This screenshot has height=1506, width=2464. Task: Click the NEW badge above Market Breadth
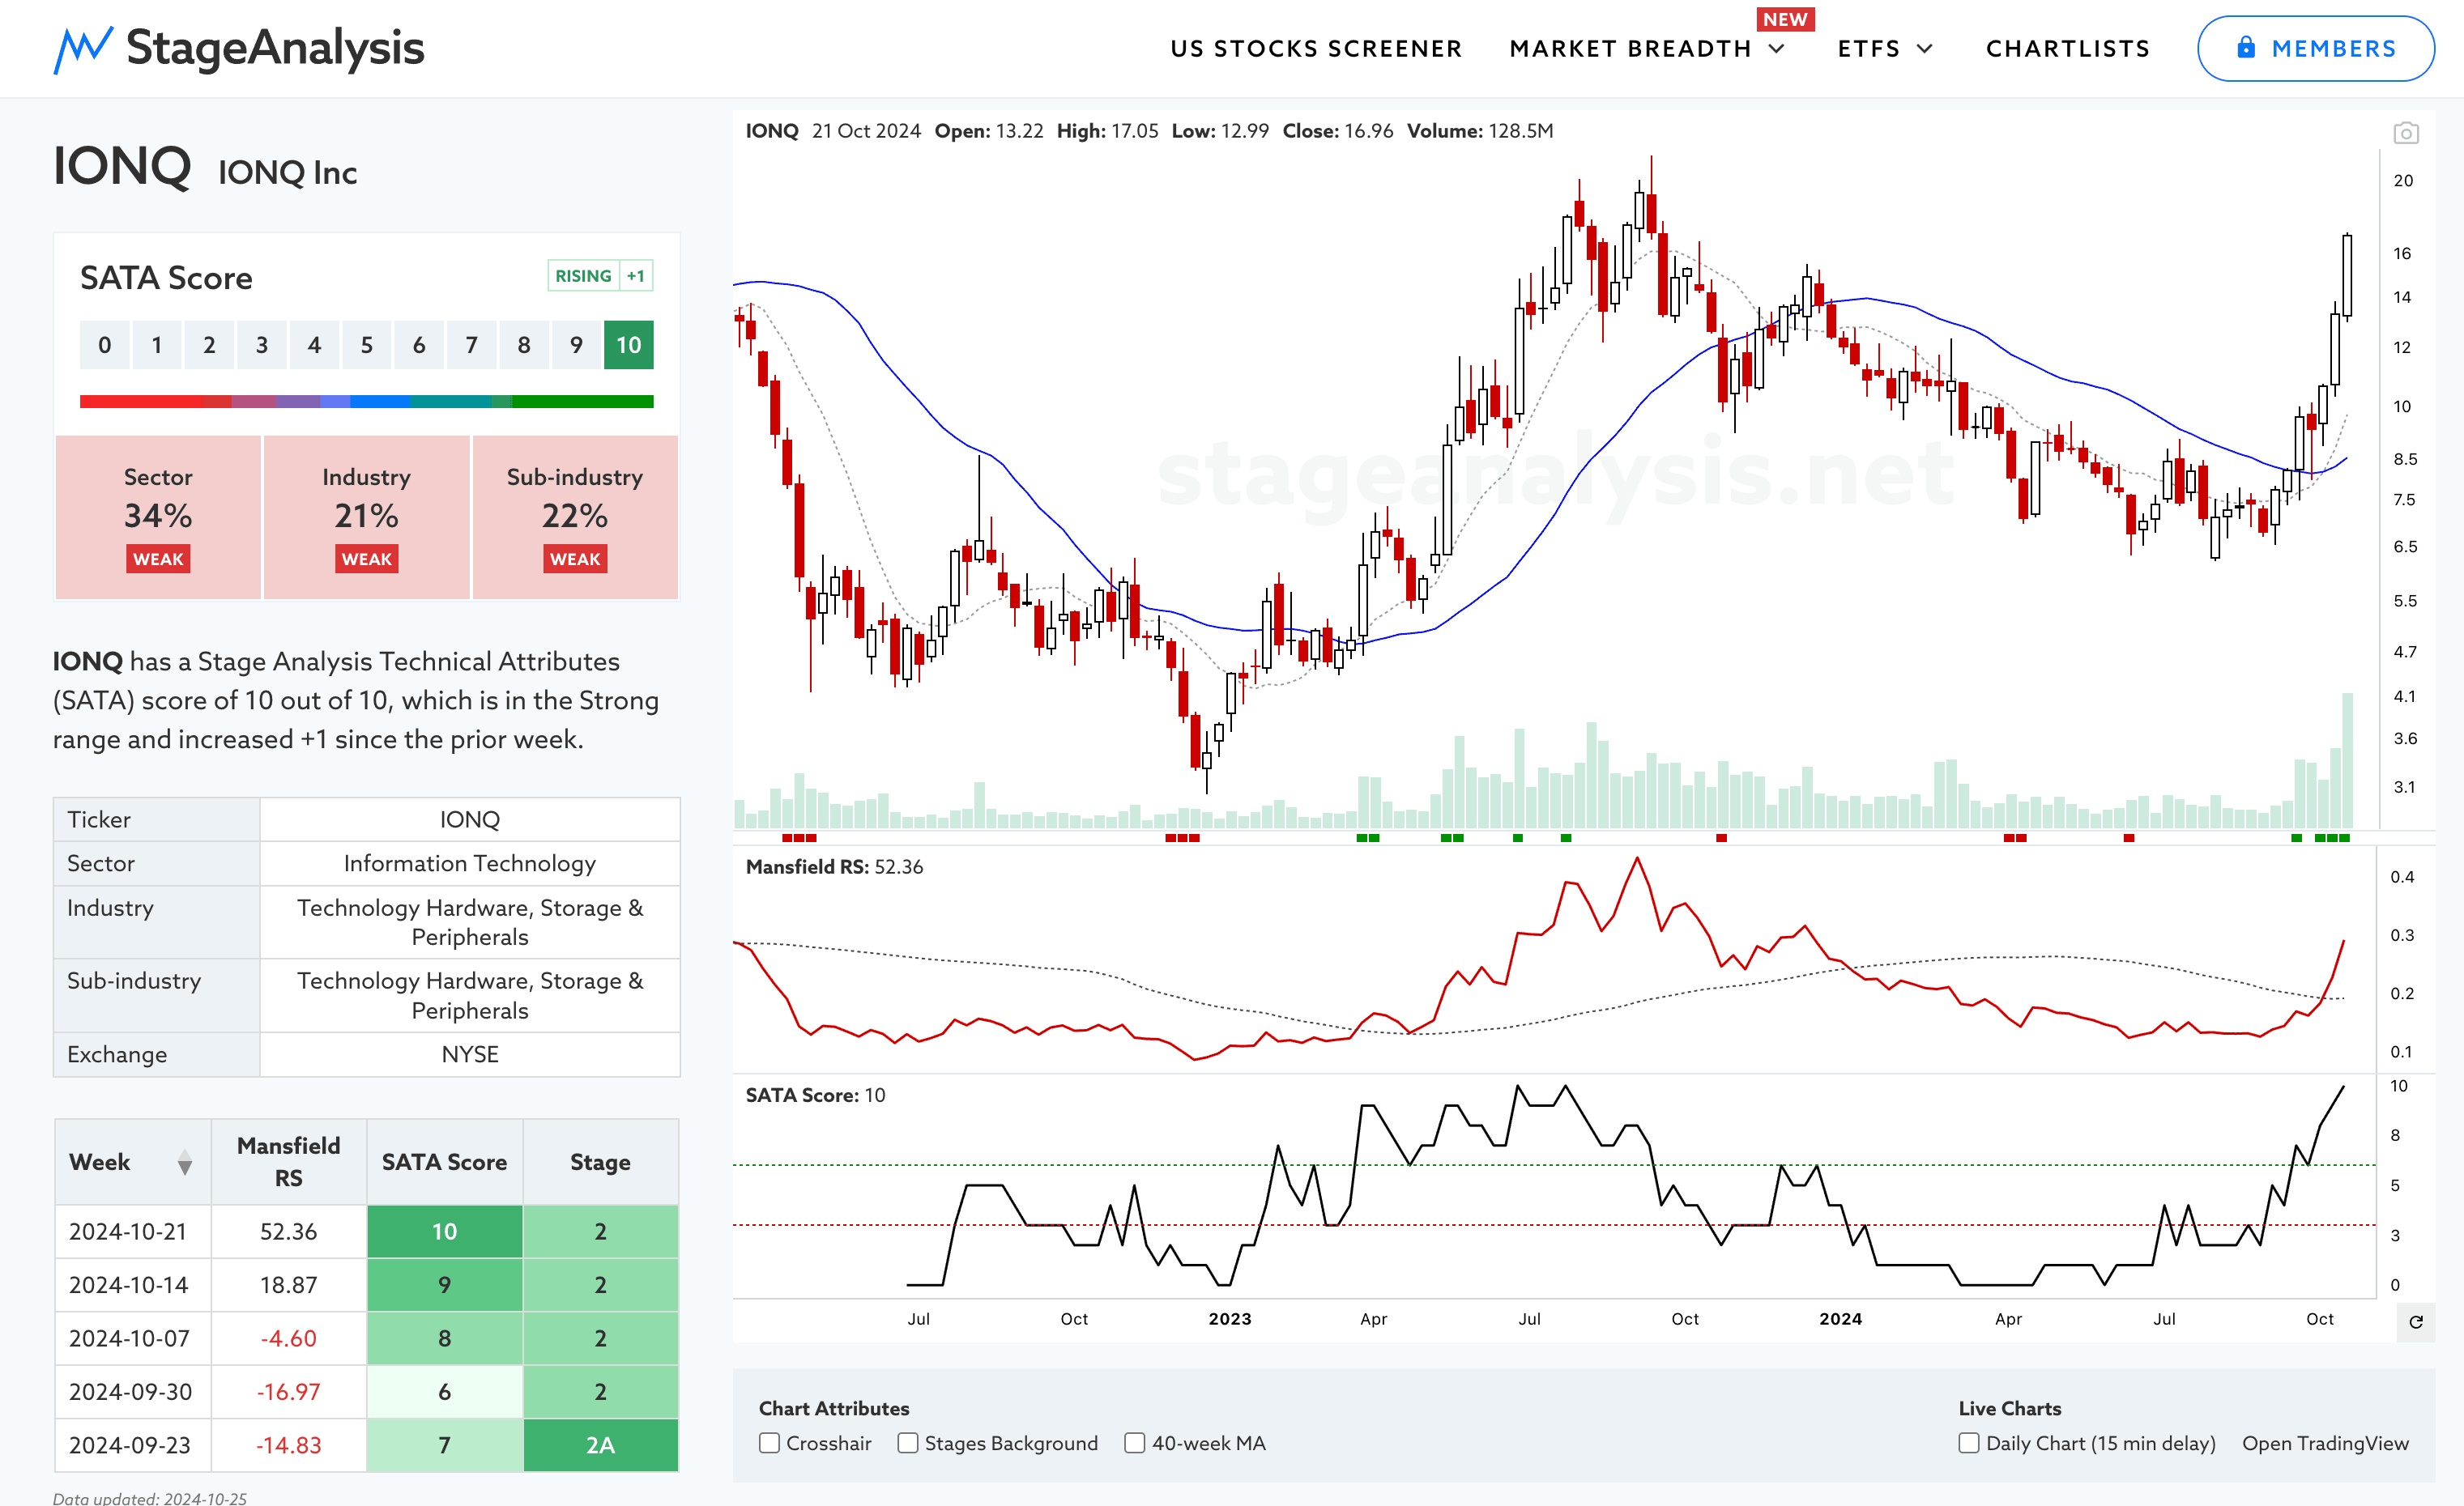[x=1785, y=19]
